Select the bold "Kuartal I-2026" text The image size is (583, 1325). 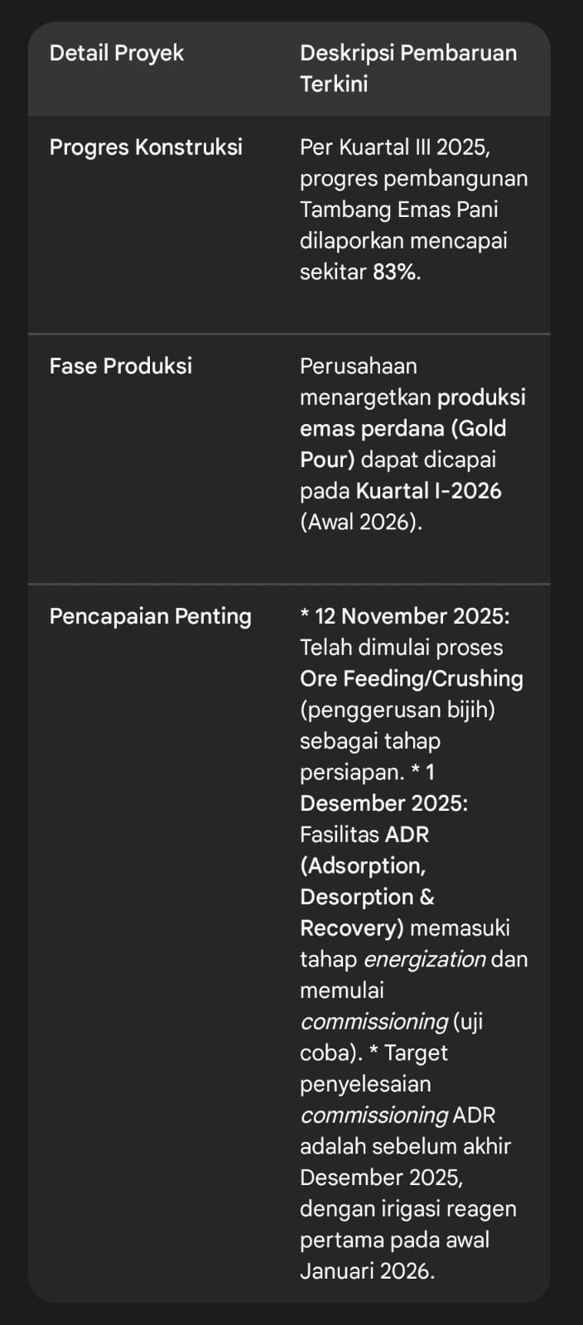pos(428,491)
